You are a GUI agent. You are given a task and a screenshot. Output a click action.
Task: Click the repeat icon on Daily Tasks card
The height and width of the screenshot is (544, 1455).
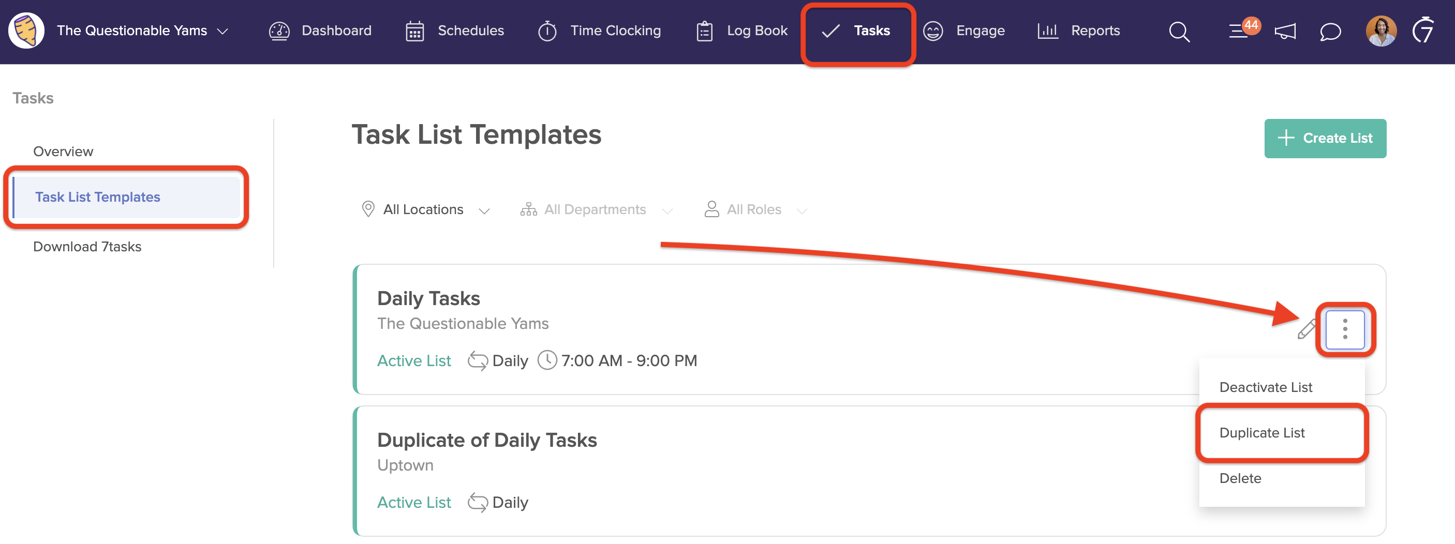(x=477, y=360)
